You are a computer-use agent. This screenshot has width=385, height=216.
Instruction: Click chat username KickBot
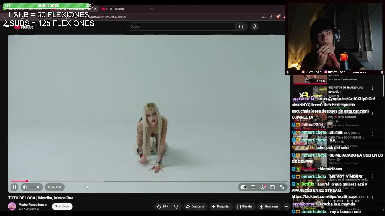[309, 169]
